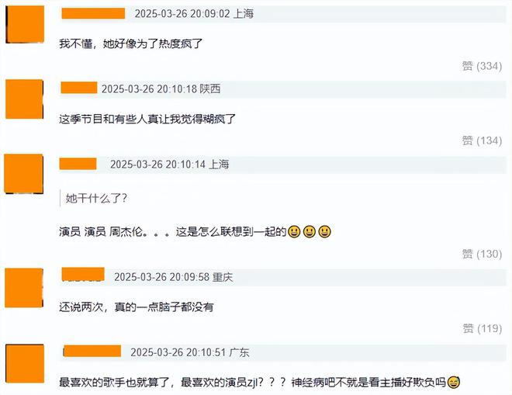Click the last grinning emoji in 周杰伦 comment

click(324, 231)
